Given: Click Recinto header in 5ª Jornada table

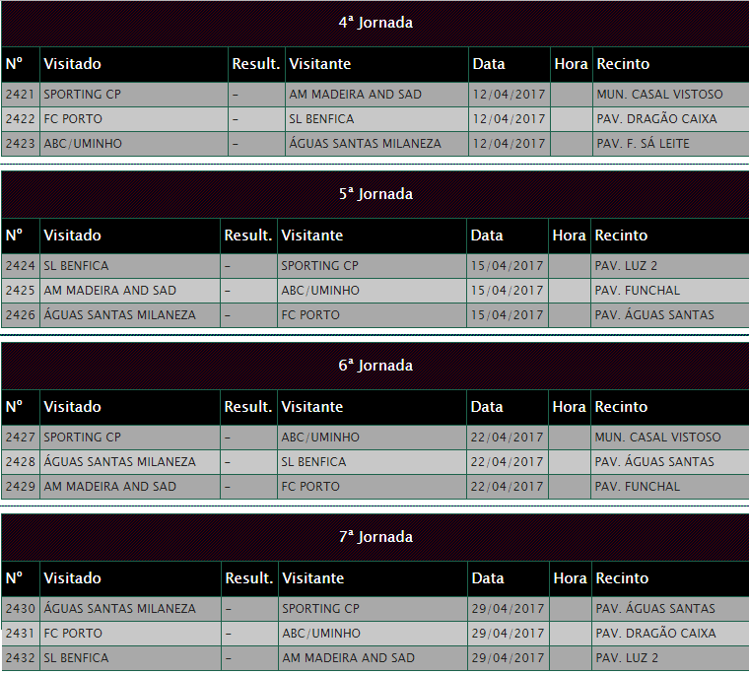Looking at the screenshot, I should [x=621, y=236].
